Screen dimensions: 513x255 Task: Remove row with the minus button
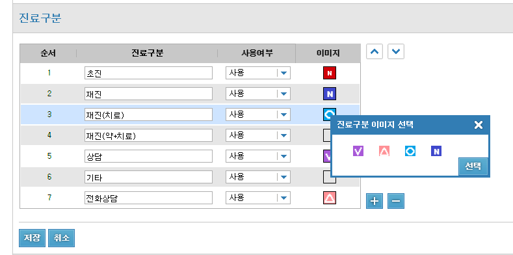pyautogui.click(x=396, y=201)
